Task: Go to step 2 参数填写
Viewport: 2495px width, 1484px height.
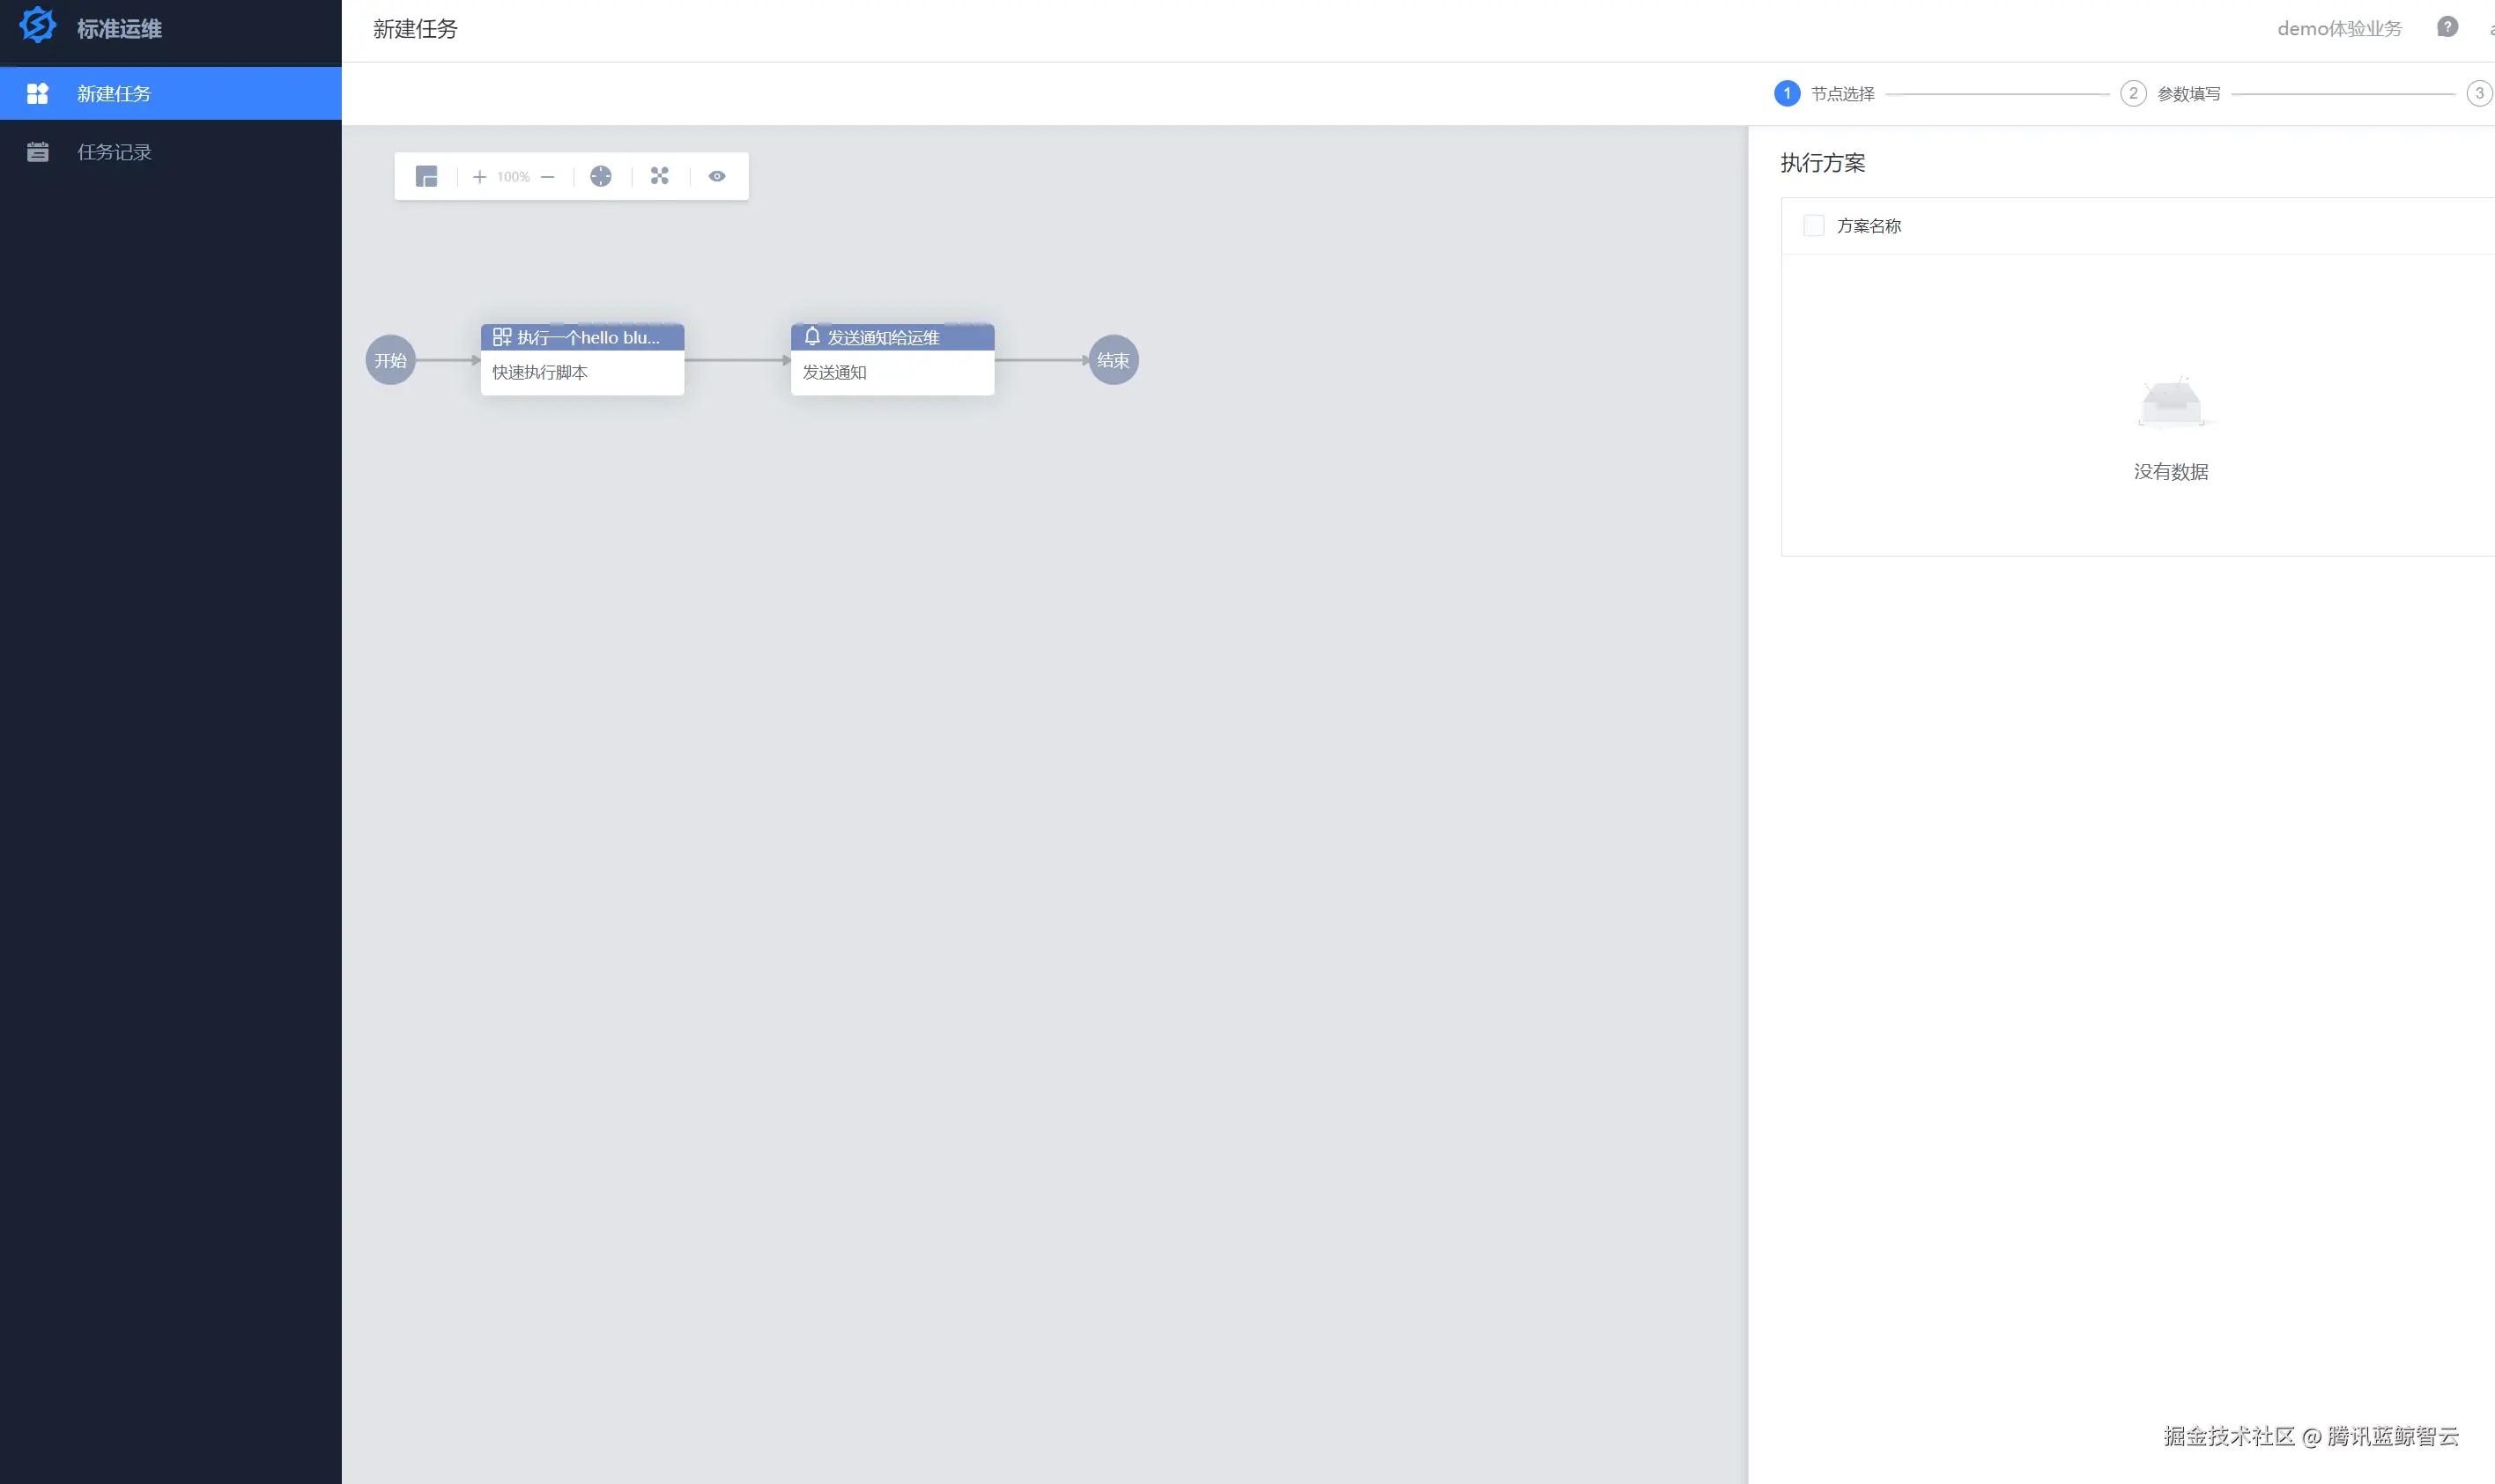Action: 2132,94
